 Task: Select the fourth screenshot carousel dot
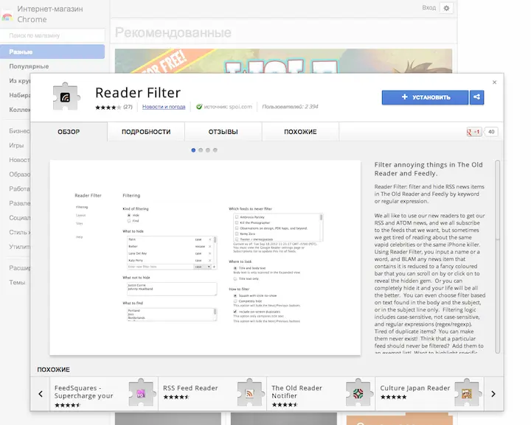click(215, 150)
